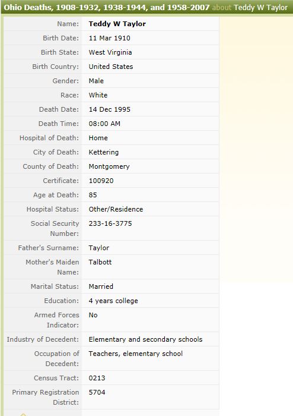Click the Montgomery county of death value

coord(109,166)
